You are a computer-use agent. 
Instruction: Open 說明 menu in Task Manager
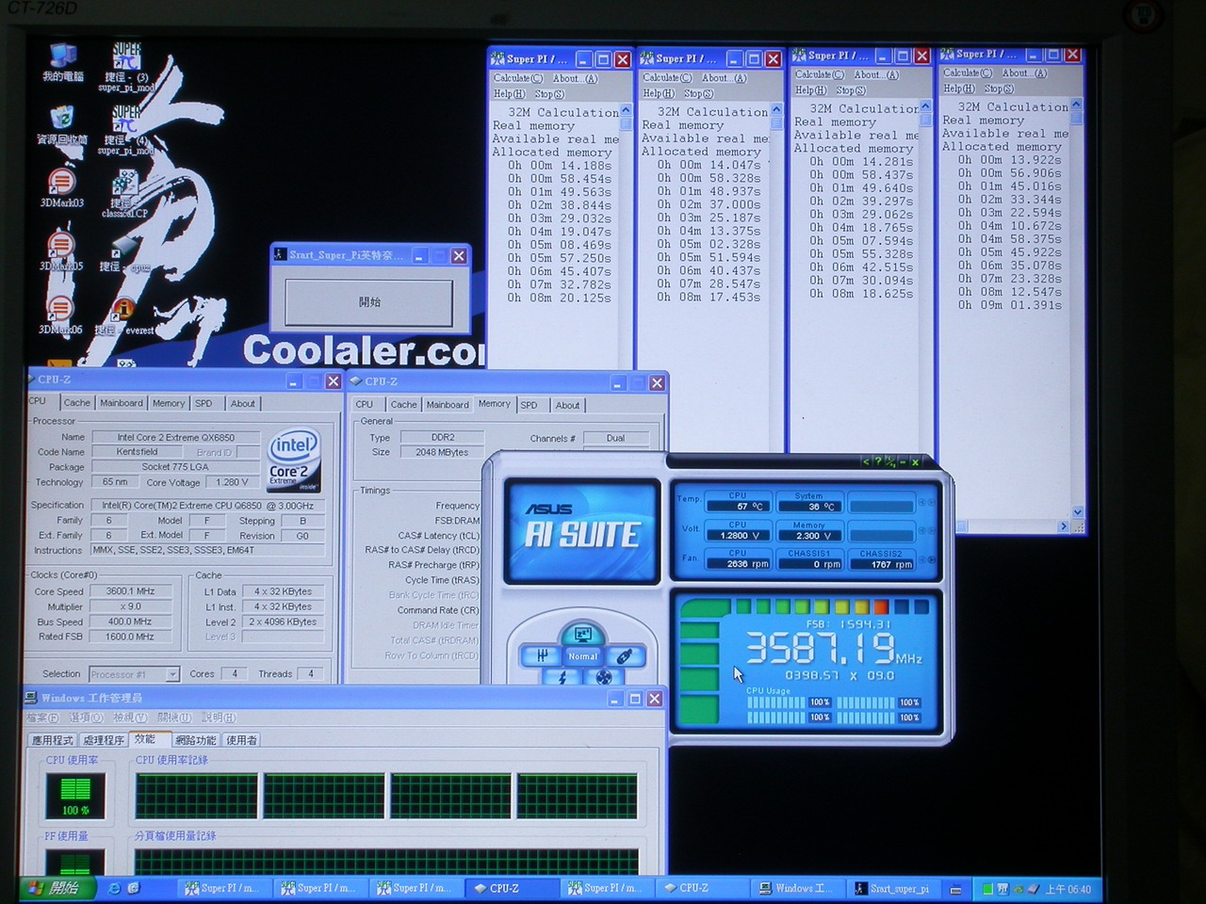coord(218,718)
